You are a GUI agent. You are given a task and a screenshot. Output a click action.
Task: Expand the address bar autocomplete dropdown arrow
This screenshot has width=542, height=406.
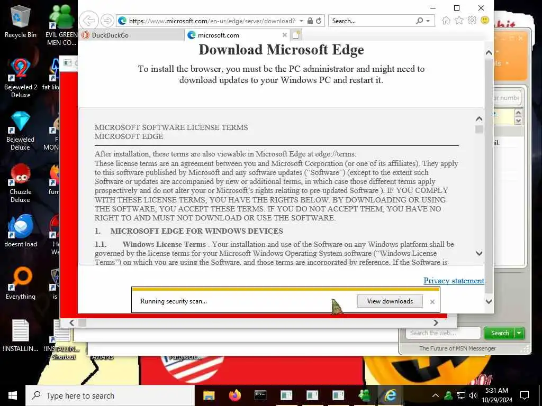coord(301,21)
